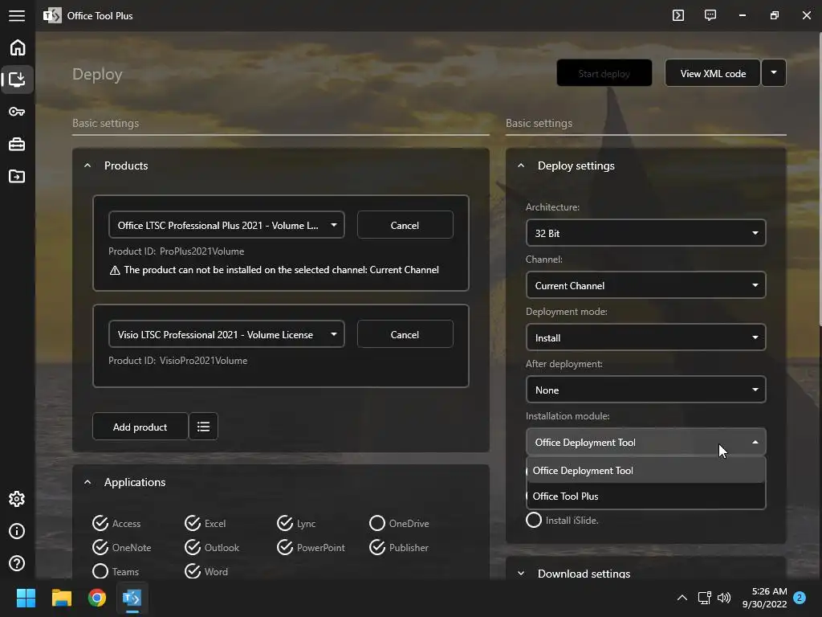The image size is (822, 617).
Task: Open the Toolbox briefcase icon
Action: [x=18, y=144]
